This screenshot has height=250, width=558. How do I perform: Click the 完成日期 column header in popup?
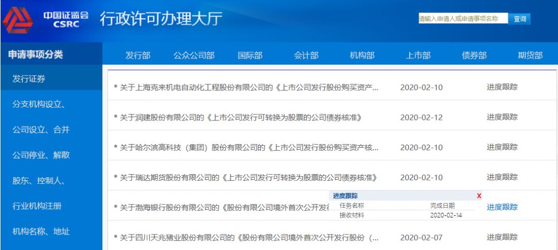(442, 206)
